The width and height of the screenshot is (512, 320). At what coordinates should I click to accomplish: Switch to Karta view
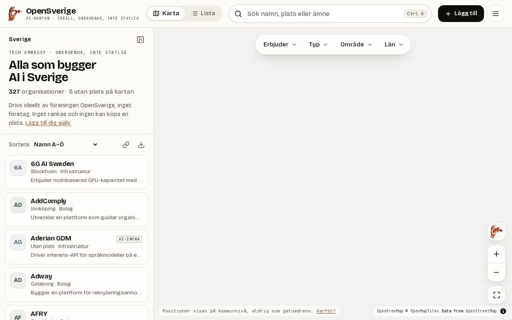[166, 14]
